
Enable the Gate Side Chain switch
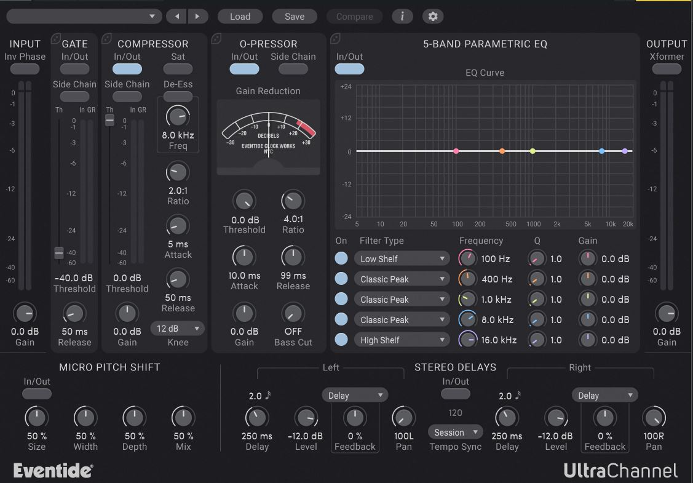point(74,96)
